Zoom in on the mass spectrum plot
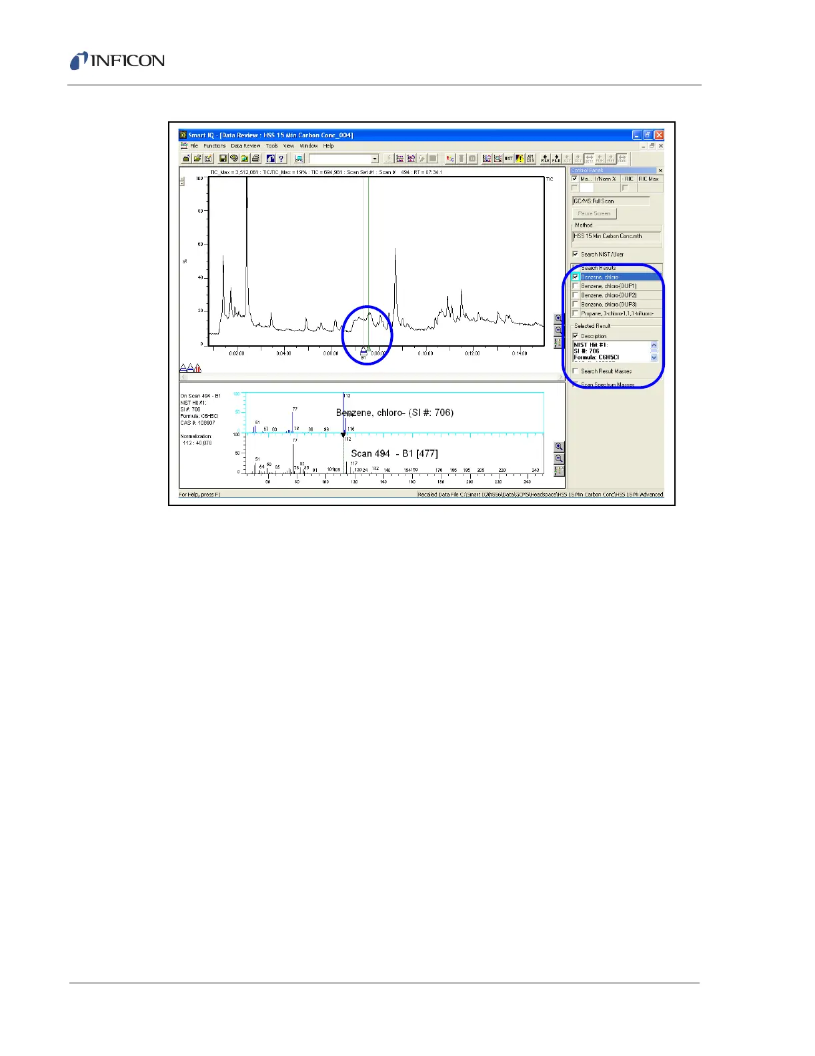This screenshot has width=815, height=1056. tap(559, 447)
